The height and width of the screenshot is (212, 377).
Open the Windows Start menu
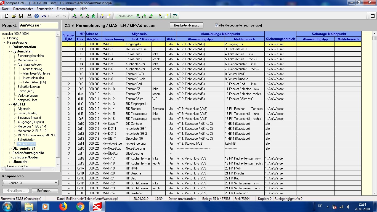[7, 206]
